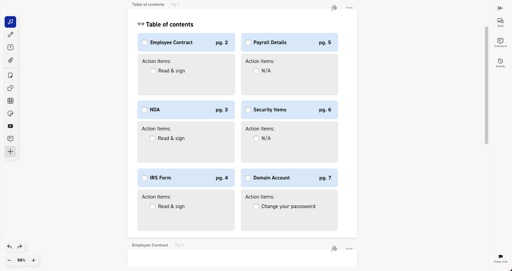Insert a table grid
Image resolution: width=512 pixels, height=271 pixels.
[x=11, y=101]
